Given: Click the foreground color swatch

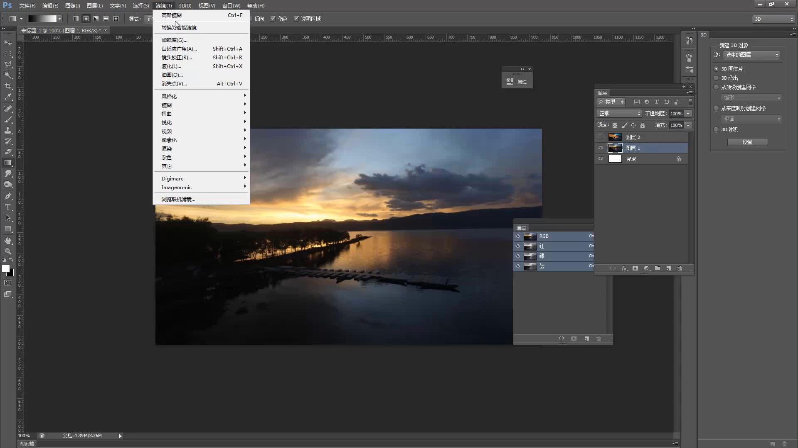Looking at the screenshot, I should point(6,268).
